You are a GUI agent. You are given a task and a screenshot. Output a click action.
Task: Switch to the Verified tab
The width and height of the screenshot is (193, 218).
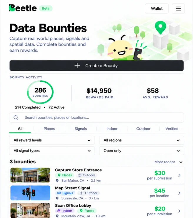pyautogui.click(x=172, y=129)
